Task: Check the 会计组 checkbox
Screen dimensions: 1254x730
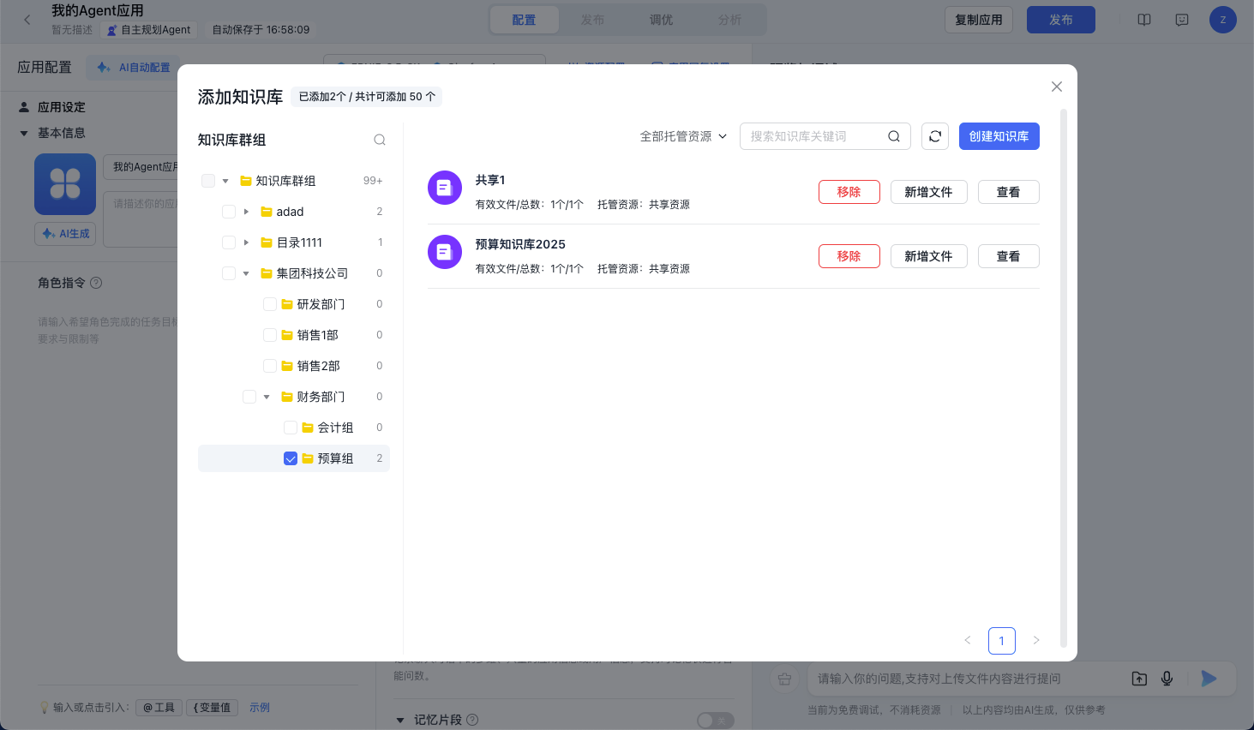Action: pos(291,428)
